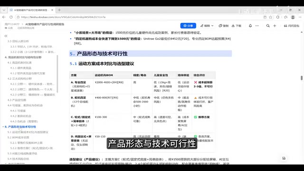Jump to outline item 4.2.1 分野一
Image resolution: width=304 pixels, height=171 pixels.
pos(33,84)
